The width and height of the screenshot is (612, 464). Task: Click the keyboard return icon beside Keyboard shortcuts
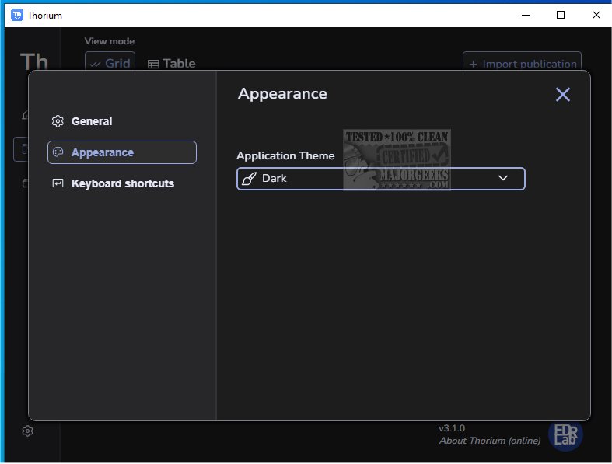(x=58, y=183)
